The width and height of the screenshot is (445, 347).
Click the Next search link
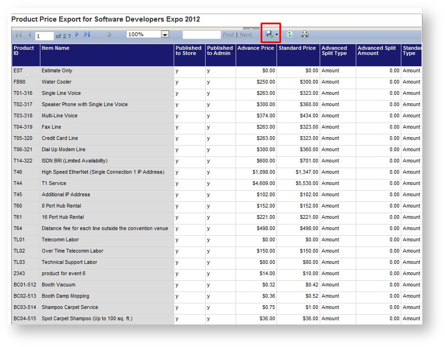tap(246, 34)
